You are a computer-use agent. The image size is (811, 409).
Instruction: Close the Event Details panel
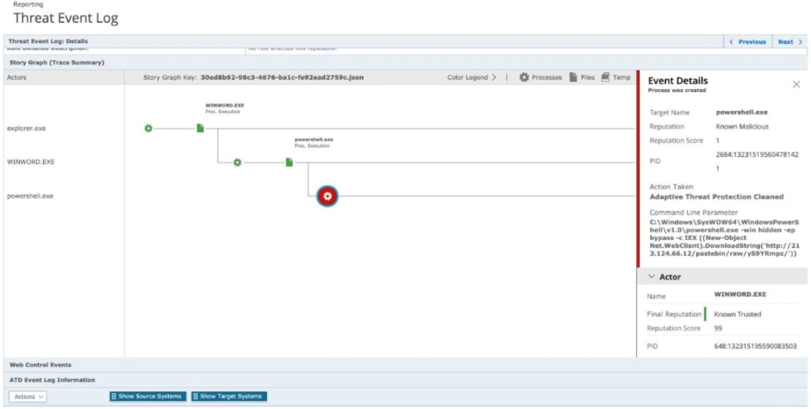[796, 85]
